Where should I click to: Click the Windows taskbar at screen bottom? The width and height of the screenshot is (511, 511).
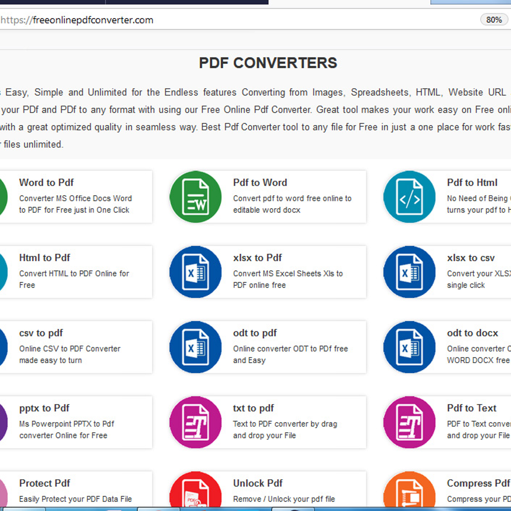coord(256,508)
